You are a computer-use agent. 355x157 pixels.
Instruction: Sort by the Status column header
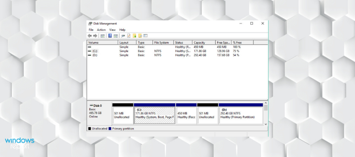coord(183,42)
